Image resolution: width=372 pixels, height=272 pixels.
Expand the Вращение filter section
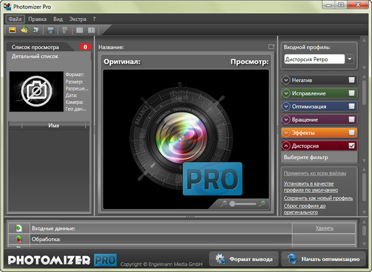pyautogui.click(x=286, y=119)
